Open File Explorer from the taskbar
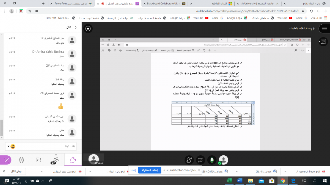This screenshot has height=185, width=330. click(250, 181)
